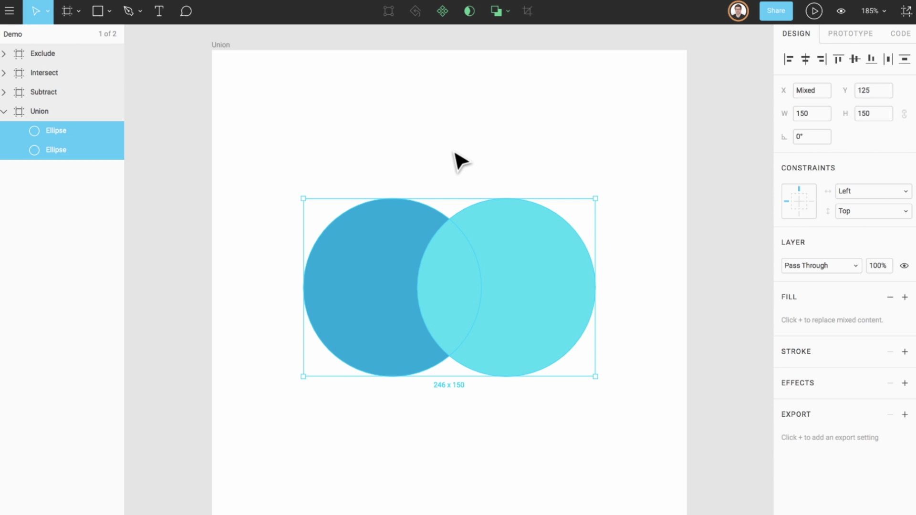This screenshot has height=515, width=916.
Task: Open the Code tab
Action: point(900,33)
